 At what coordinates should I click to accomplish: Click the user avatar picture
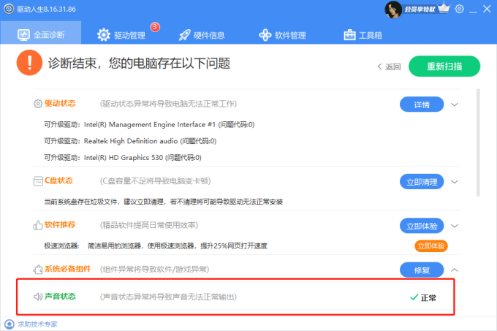coord(394,9)
